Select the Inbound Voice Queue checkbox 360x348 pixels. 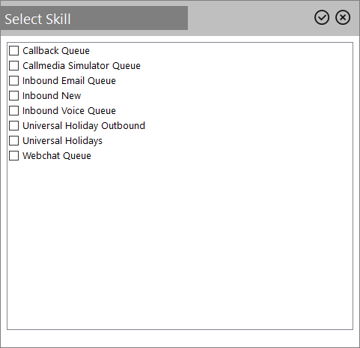click(13, 110)
